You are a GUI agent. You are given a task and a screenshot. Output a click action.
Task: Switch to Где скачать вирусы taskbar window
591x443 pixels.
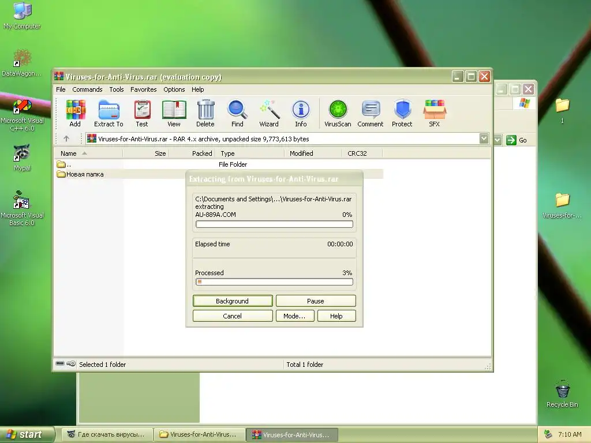(x=107, y=434)
